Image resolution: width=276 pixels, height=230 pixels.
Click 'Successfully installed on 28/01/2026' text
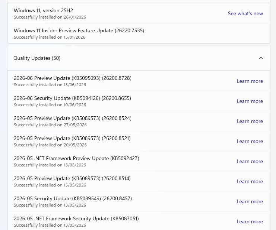pos(50,17)
